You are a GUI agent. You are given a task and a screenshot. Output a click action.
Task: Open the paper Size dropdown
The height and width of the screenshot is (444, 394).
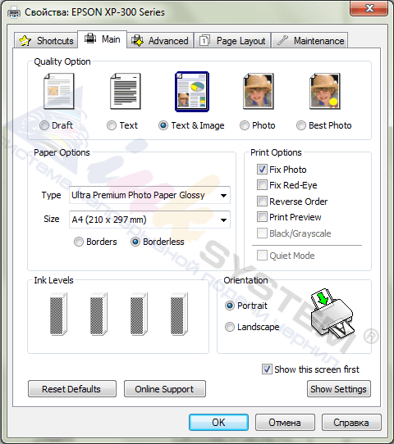[x=149, y=220]
